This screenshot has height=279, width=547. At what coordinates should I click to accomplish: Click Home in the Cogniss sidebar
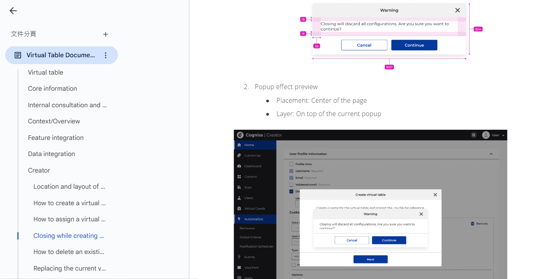(255, 145)
